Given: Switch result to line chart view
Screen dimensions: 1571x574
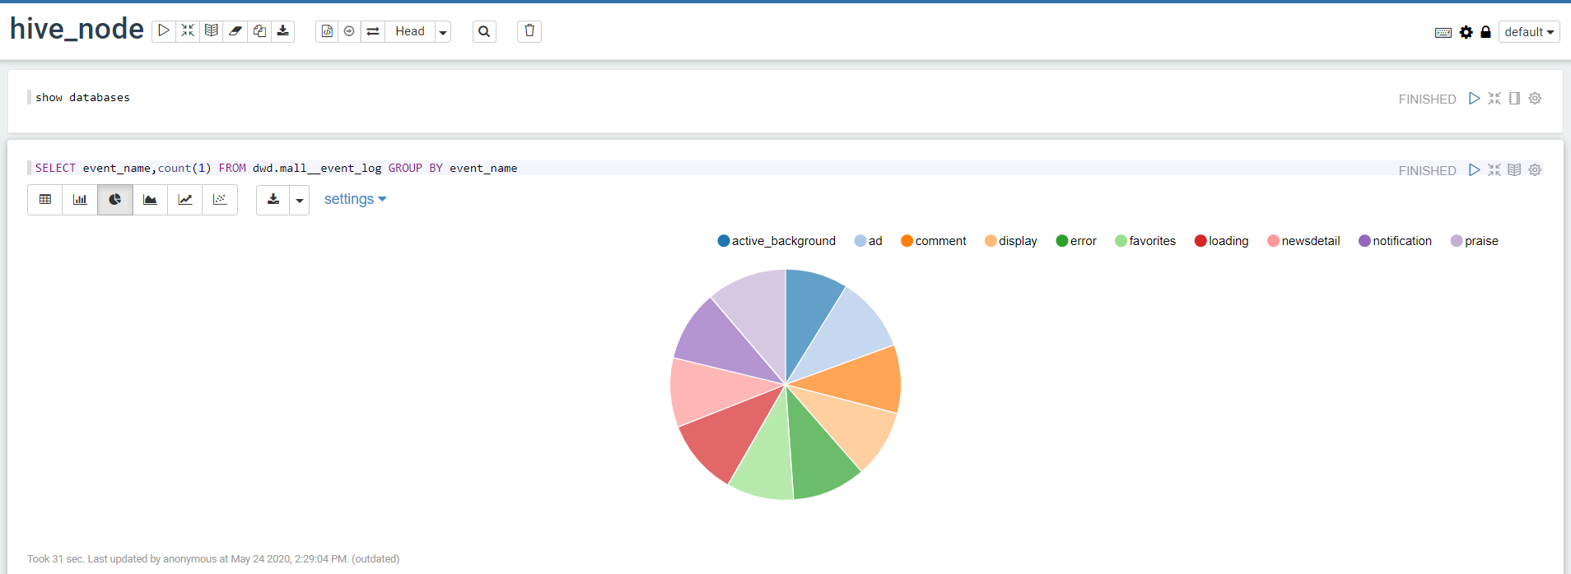Looking at the screenshot, I should click(185, 200).
